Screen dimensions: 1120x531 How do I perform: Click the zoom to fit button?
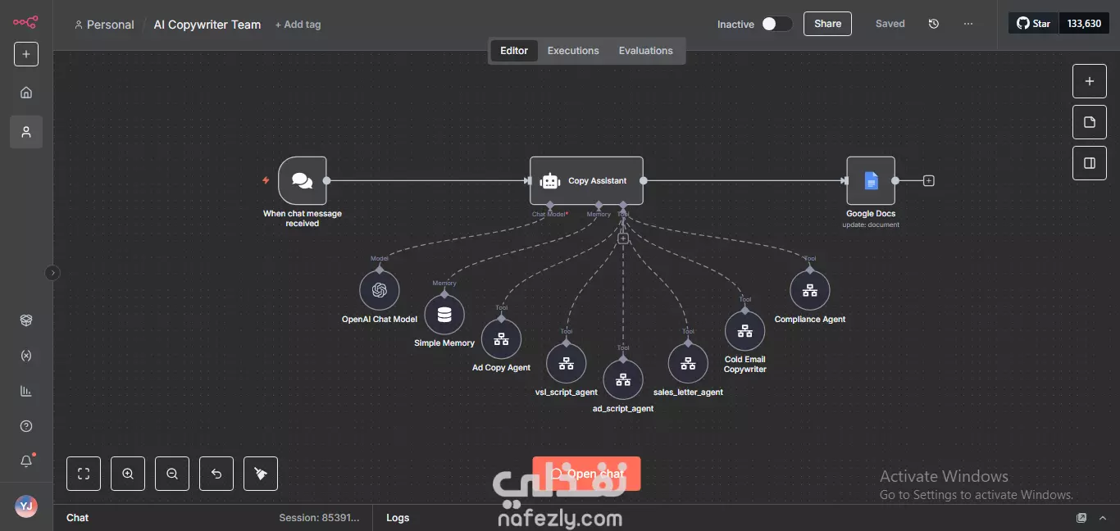pos(84,474)
